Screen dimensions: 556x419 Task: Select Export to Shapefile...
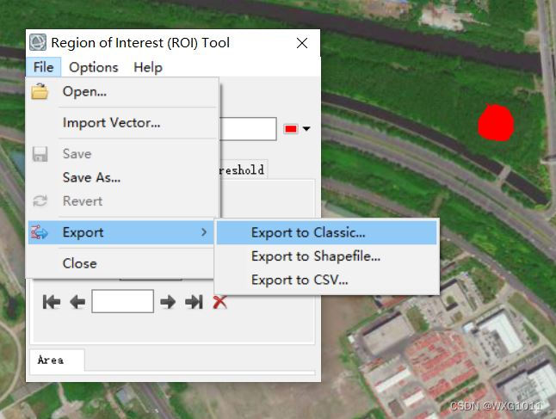point(326,256)
